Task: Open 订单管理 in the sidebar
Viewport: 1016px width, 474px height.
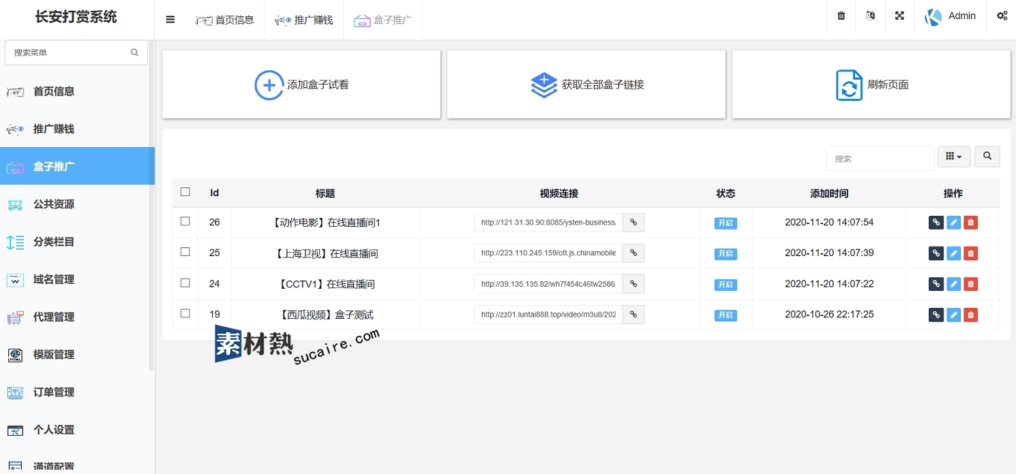Action: coord(77,392)
